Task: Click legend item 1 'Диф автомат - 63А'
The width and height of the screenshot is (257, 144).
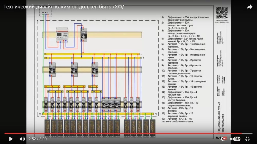Action: coord(186,19)
